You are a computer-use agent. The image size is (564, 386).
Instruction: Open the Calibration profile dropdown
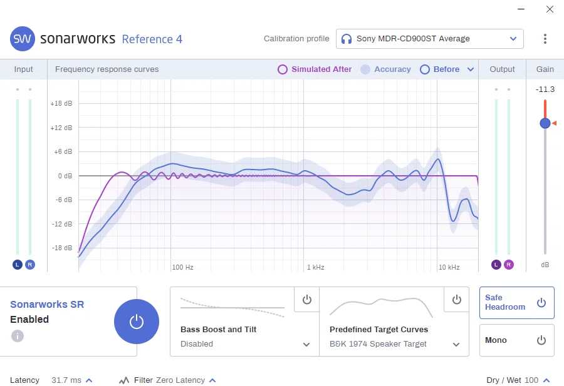click(429, 39)
